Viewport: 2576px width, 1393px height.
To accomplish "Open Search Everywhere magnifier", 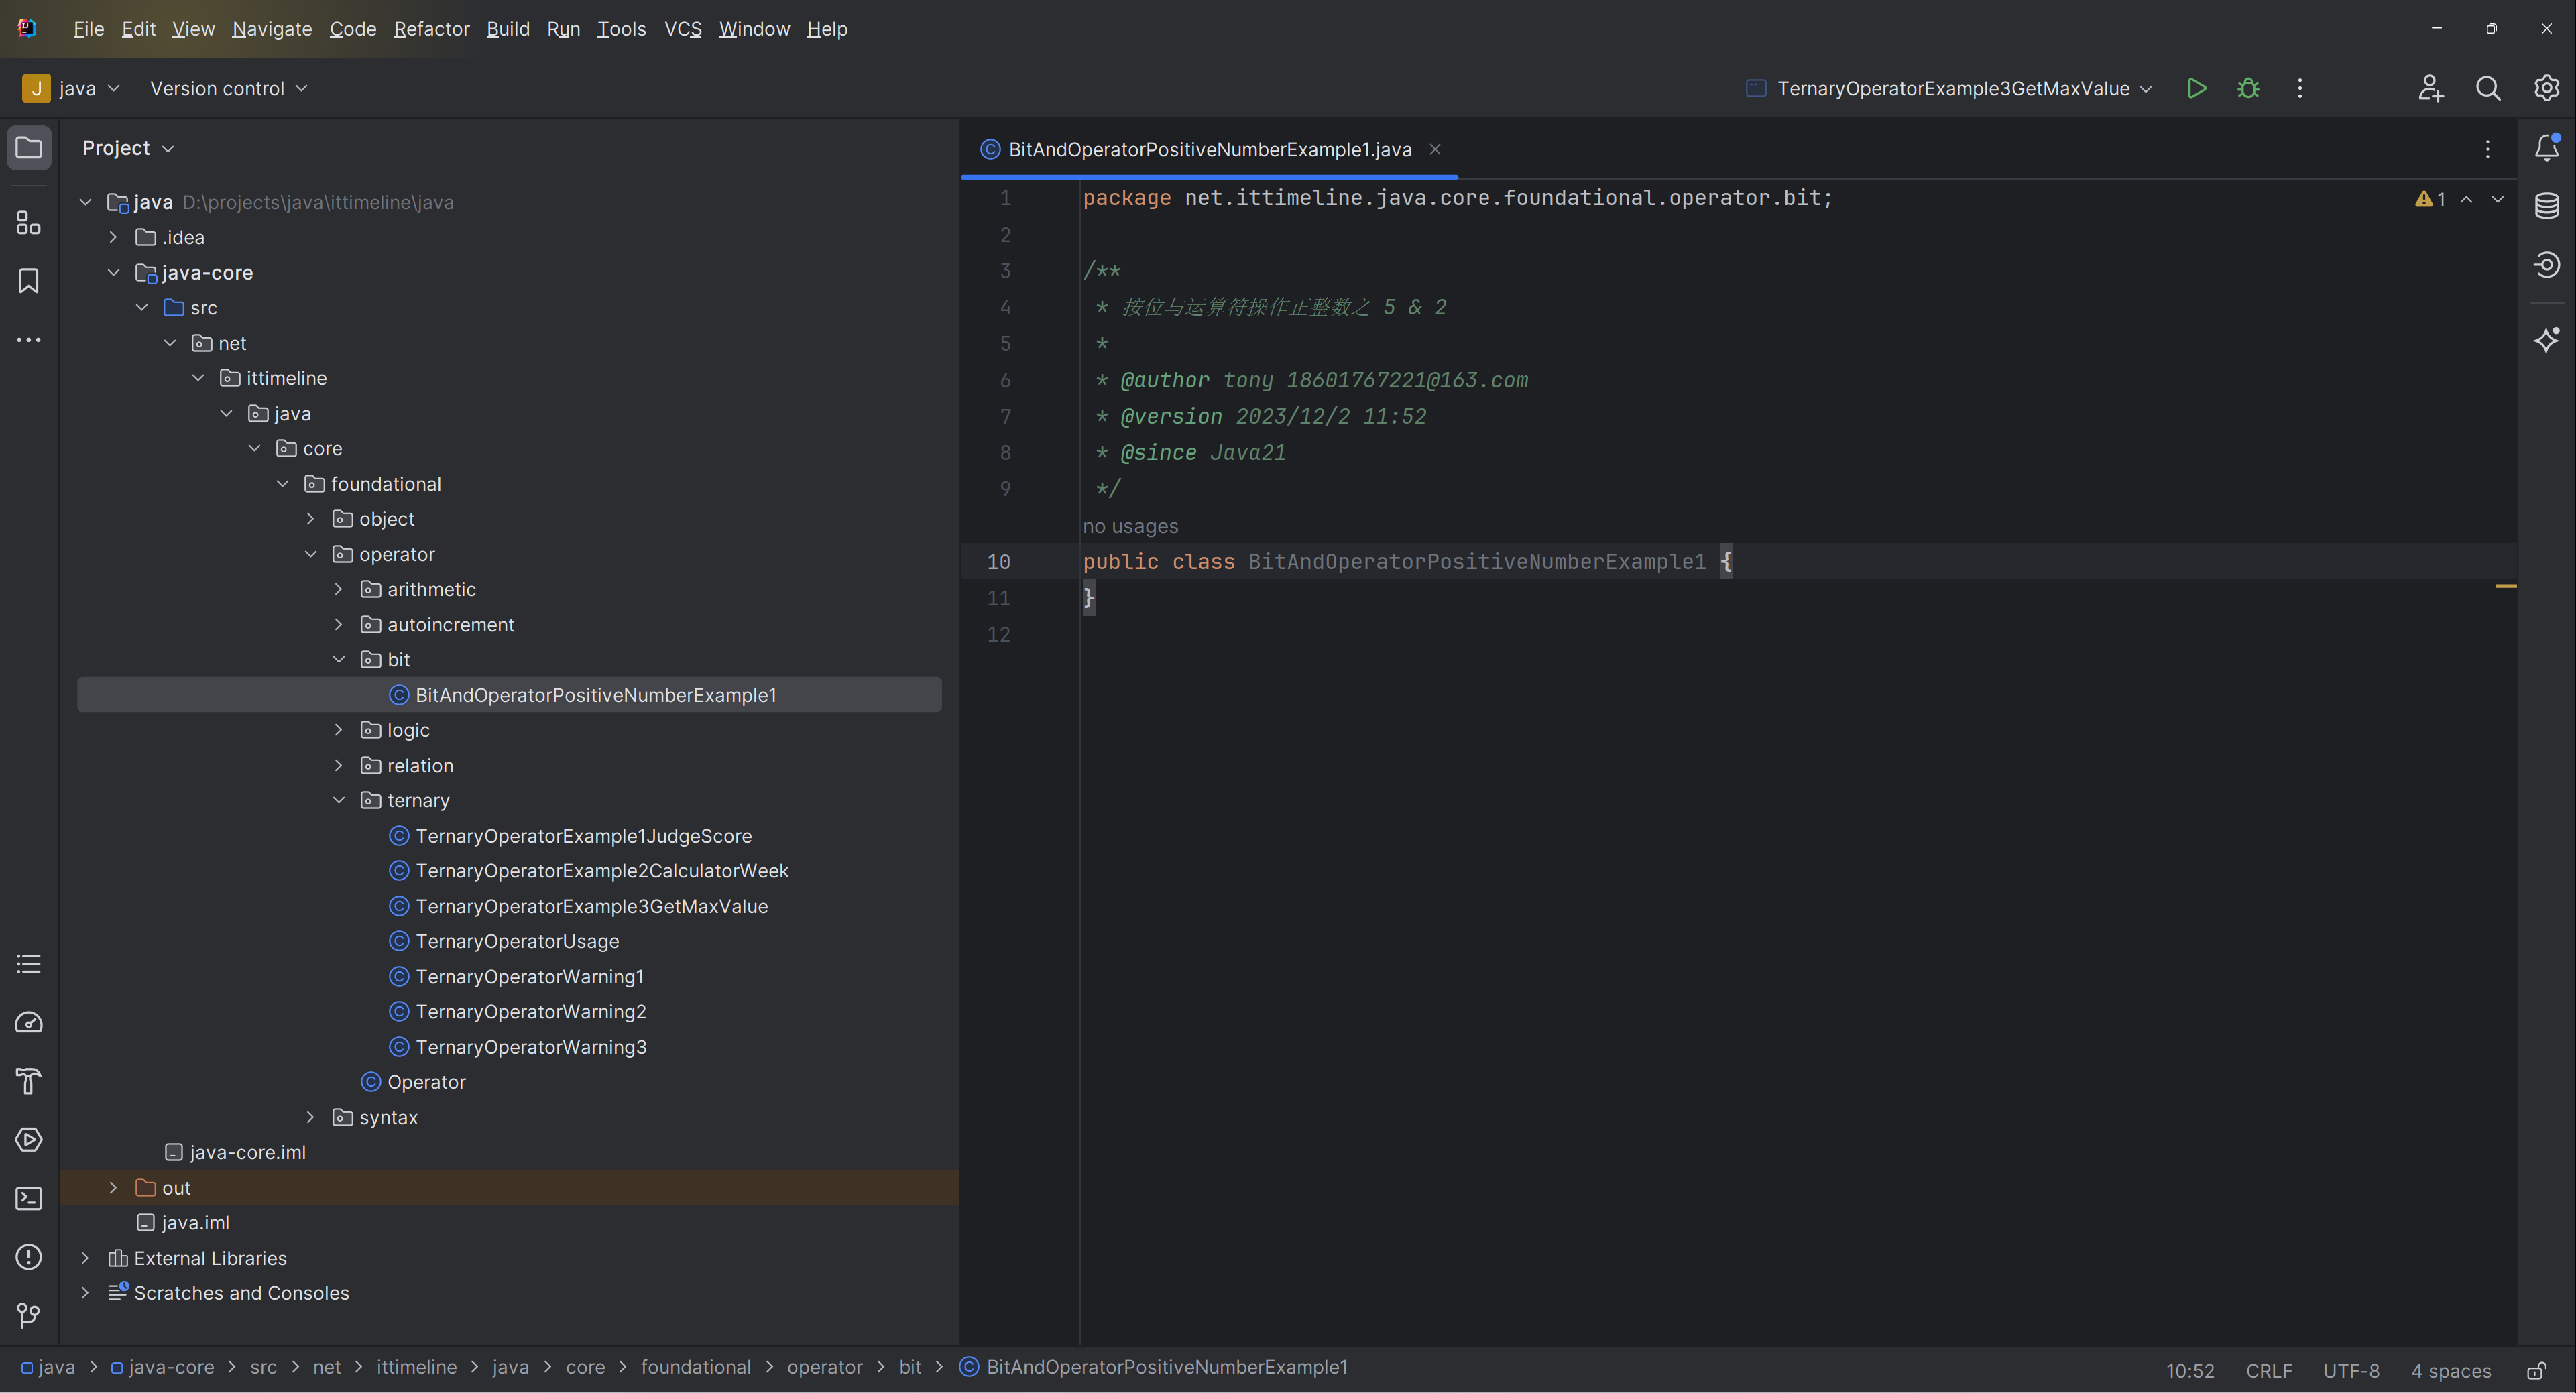I will point(2488,88).
